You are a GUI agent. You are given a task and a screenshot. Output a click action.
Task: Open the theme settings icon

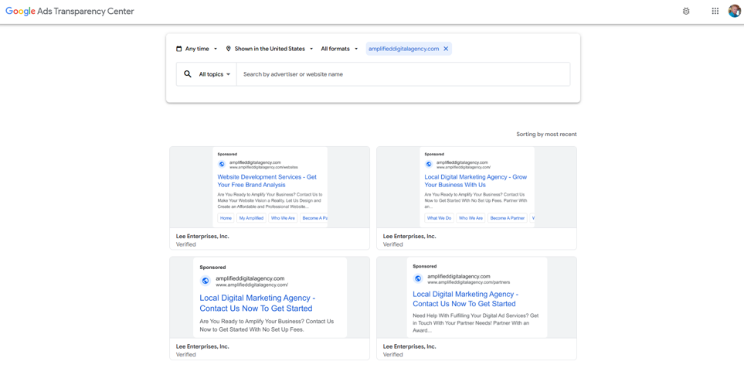686,12
